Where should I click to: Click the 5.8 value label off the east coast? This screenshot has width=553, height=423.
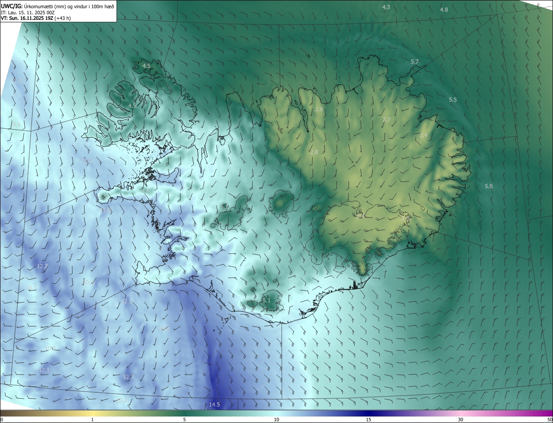coord(489,186)
